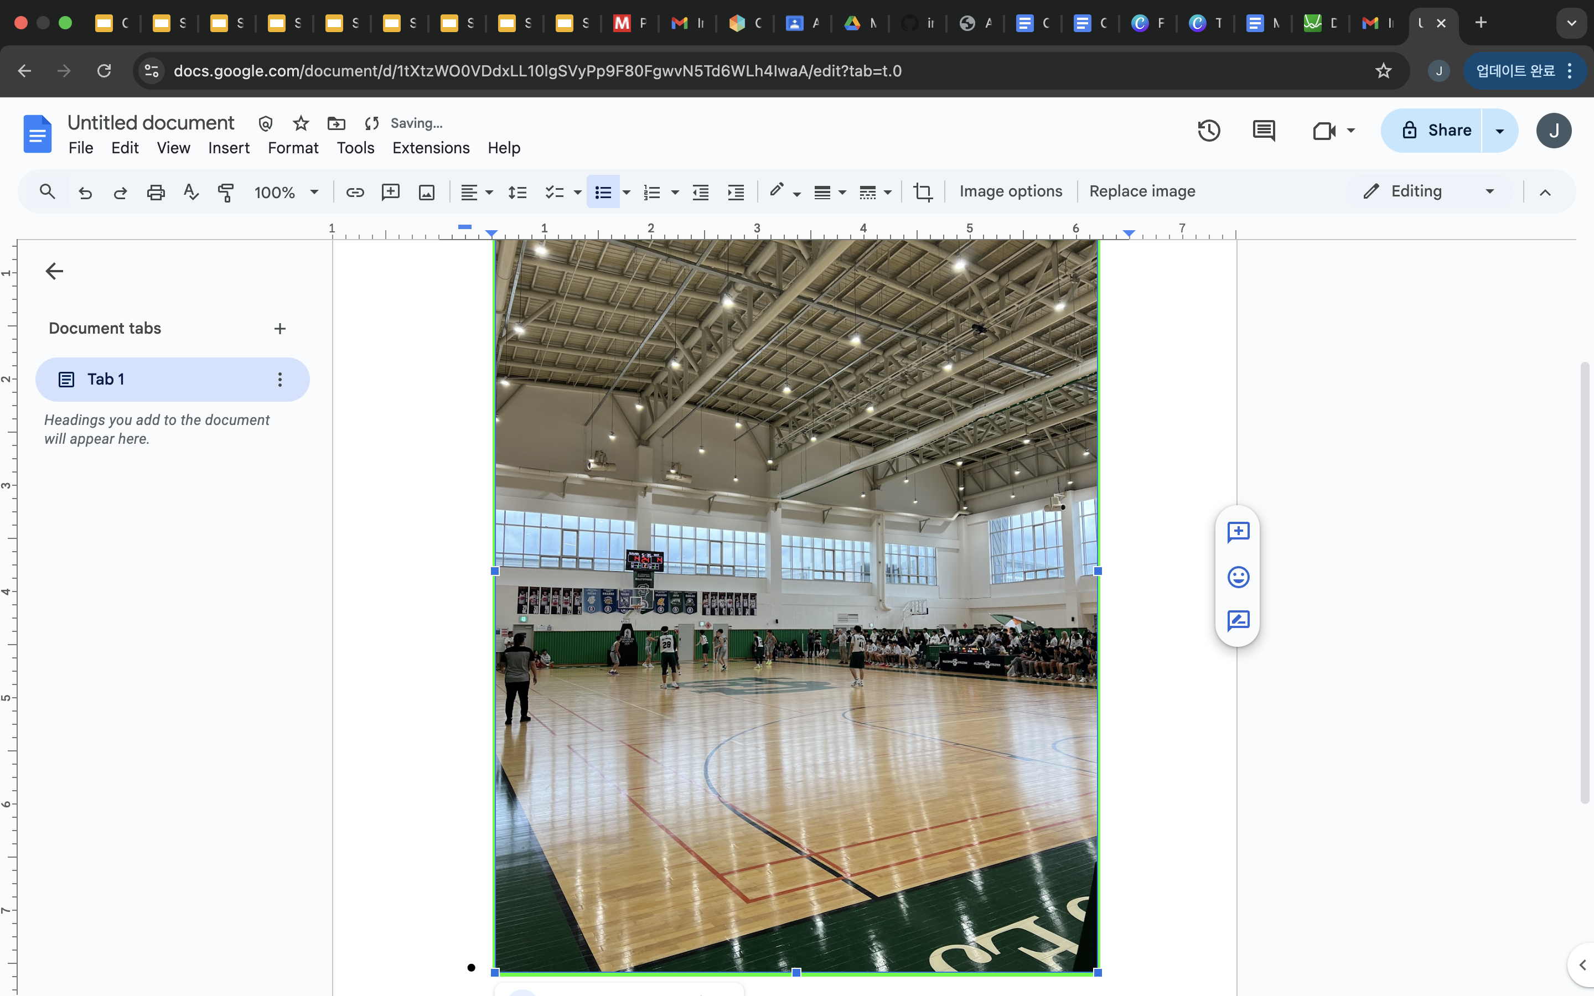Image resolution: width=1594 pixels, height=996 pixels.
Task: Expand the Editing mode dropdown
Action: click(1489, 191)
